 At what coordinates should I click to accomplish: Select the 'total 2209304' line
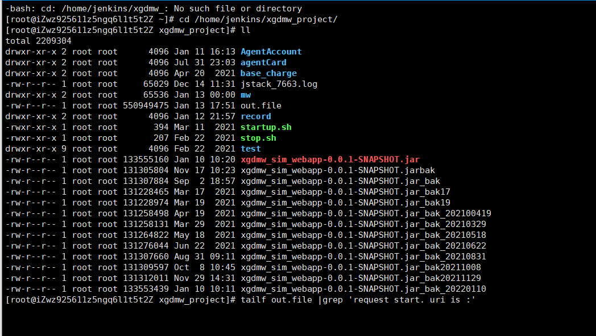tap(39, 41)
